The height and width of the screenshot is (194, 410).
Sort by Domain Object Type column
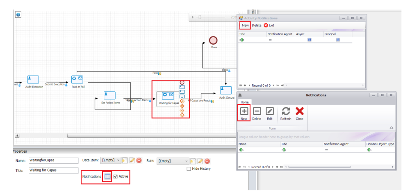[x=380, y=144]
